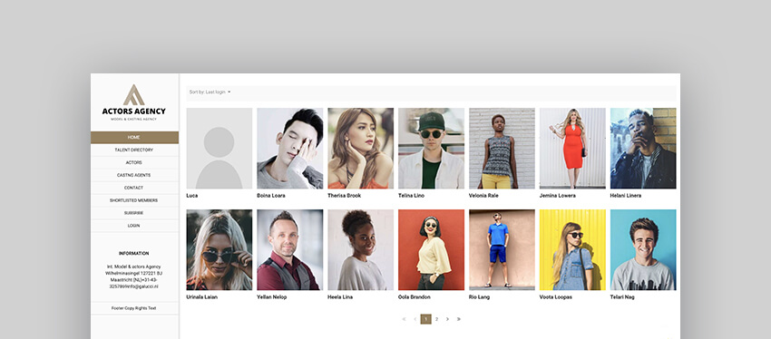Open Jemina Lowera's profile photo
Image resolution: width=771 pixels, height=339 pixels.
[573, 149]
